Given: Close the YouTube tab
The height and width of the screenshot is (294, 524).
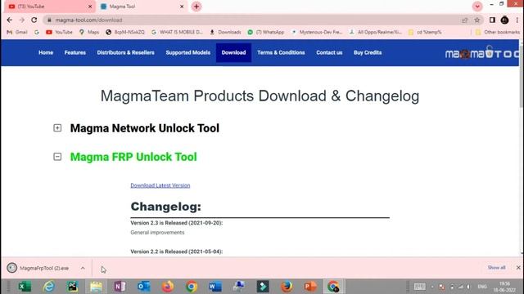Looking at the screenshot, I should [x=90, y=7].
